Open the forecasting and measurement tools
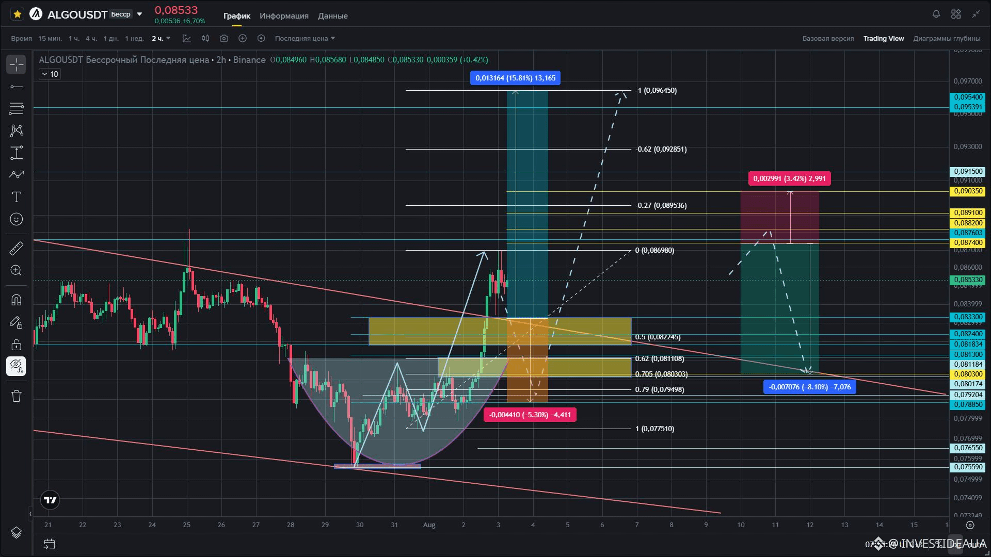This screenshot has height=557, width=991. [x=17, y=153]
